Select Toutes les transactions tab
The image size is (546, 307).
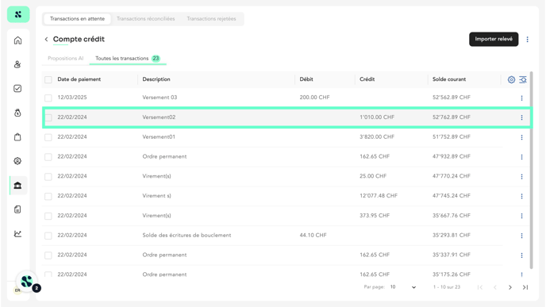pyautogui.click(x=128, y=59)
